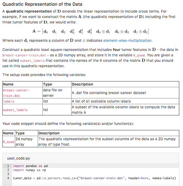Image resolution: width=183 pixels, height=186 pixels.
Task: Click the 'labels' name cell in the setup table
Action: coord(22,101)
